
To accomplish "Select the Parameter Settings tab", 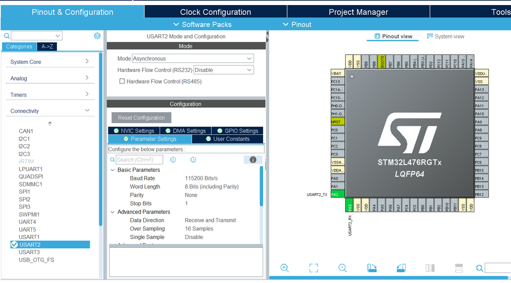I will coord(150,139).
